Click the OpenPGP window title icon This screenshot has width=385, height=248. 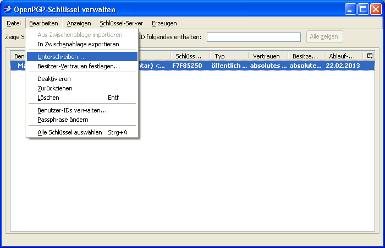[8, 9]
